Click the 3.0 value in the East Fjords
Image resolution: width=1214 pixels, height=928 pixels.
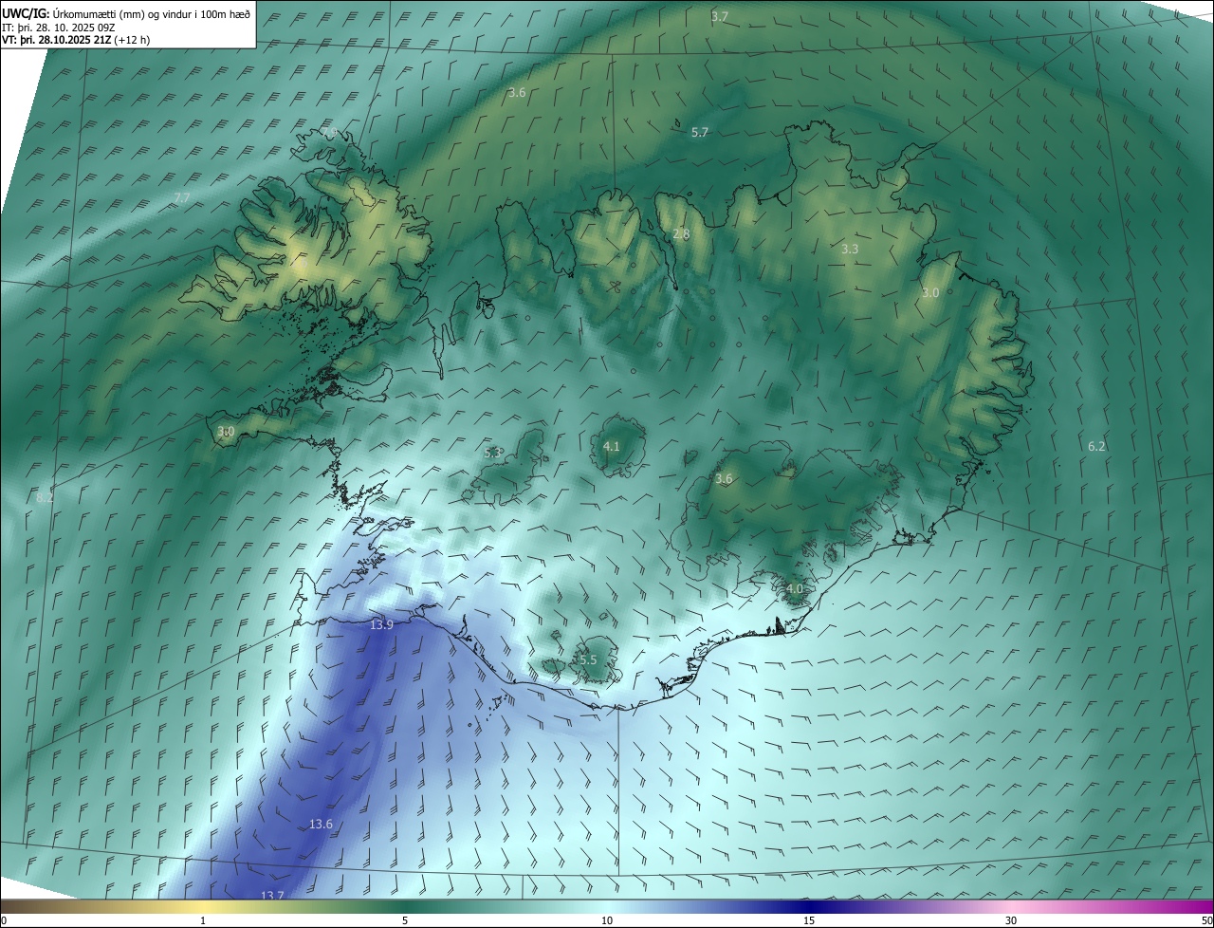930,293
